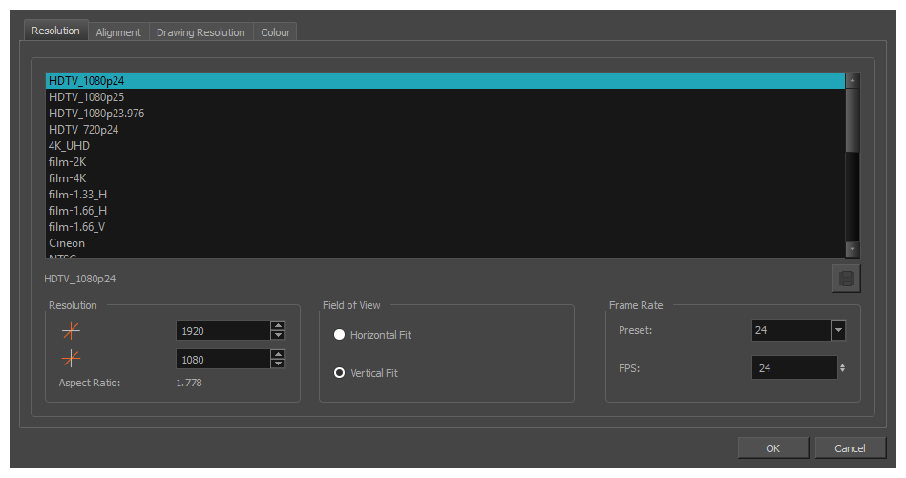
Task: Increase the resolution height value
Action: (x=278, y=354)
